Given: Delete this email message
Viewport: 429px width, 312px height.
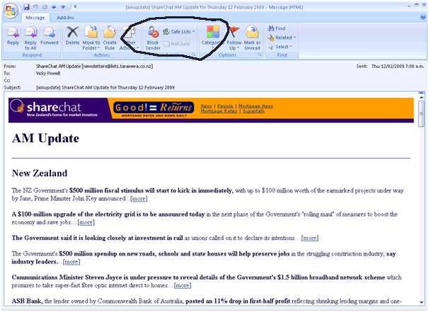Looking at the screenshot, I should click(x=72, y=35).
